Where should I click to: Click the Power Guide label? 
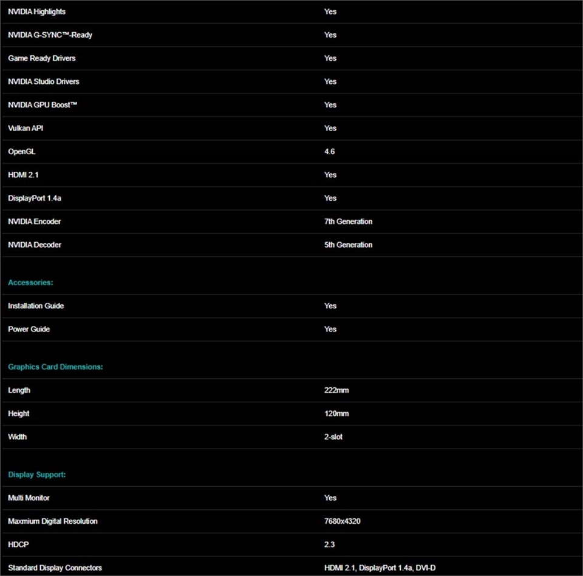[29, 329]
